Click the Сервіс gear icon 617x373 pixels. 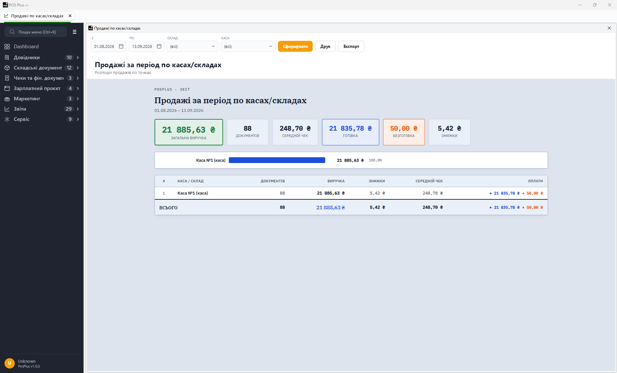pyautogui.click(x=7, y=119)
